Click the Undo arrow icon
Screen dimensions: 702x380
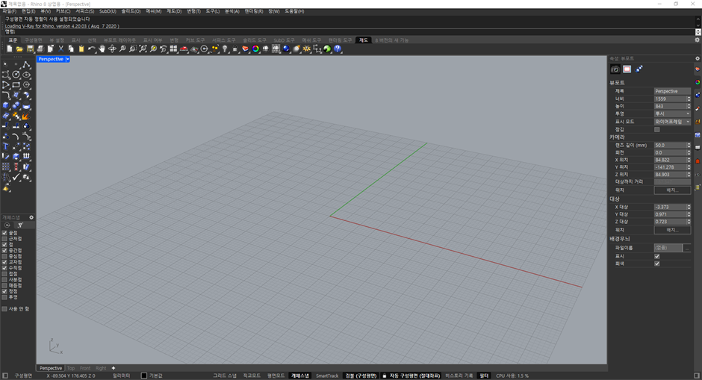(x=91, y=49)
